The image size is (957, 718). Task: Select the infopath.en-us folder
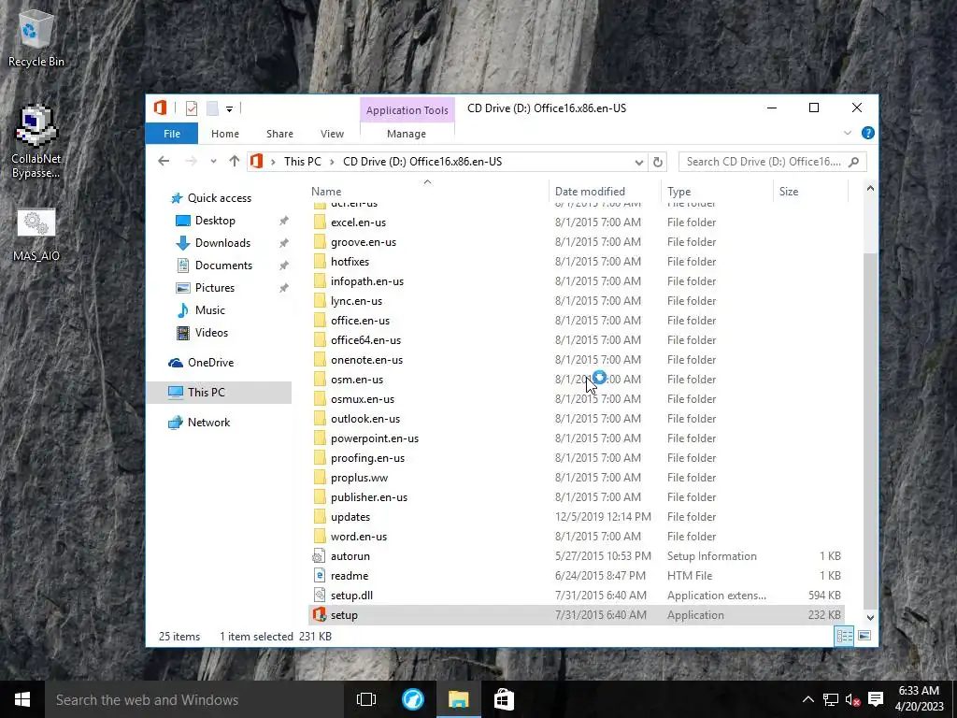click(x=366, y=281)
